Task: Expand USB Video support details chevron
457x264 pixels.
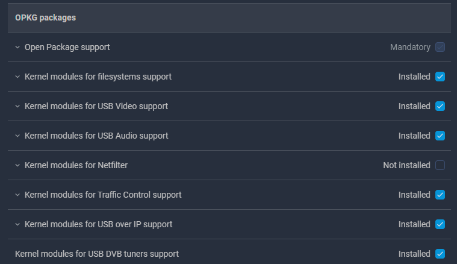Action: pos(17,106)
